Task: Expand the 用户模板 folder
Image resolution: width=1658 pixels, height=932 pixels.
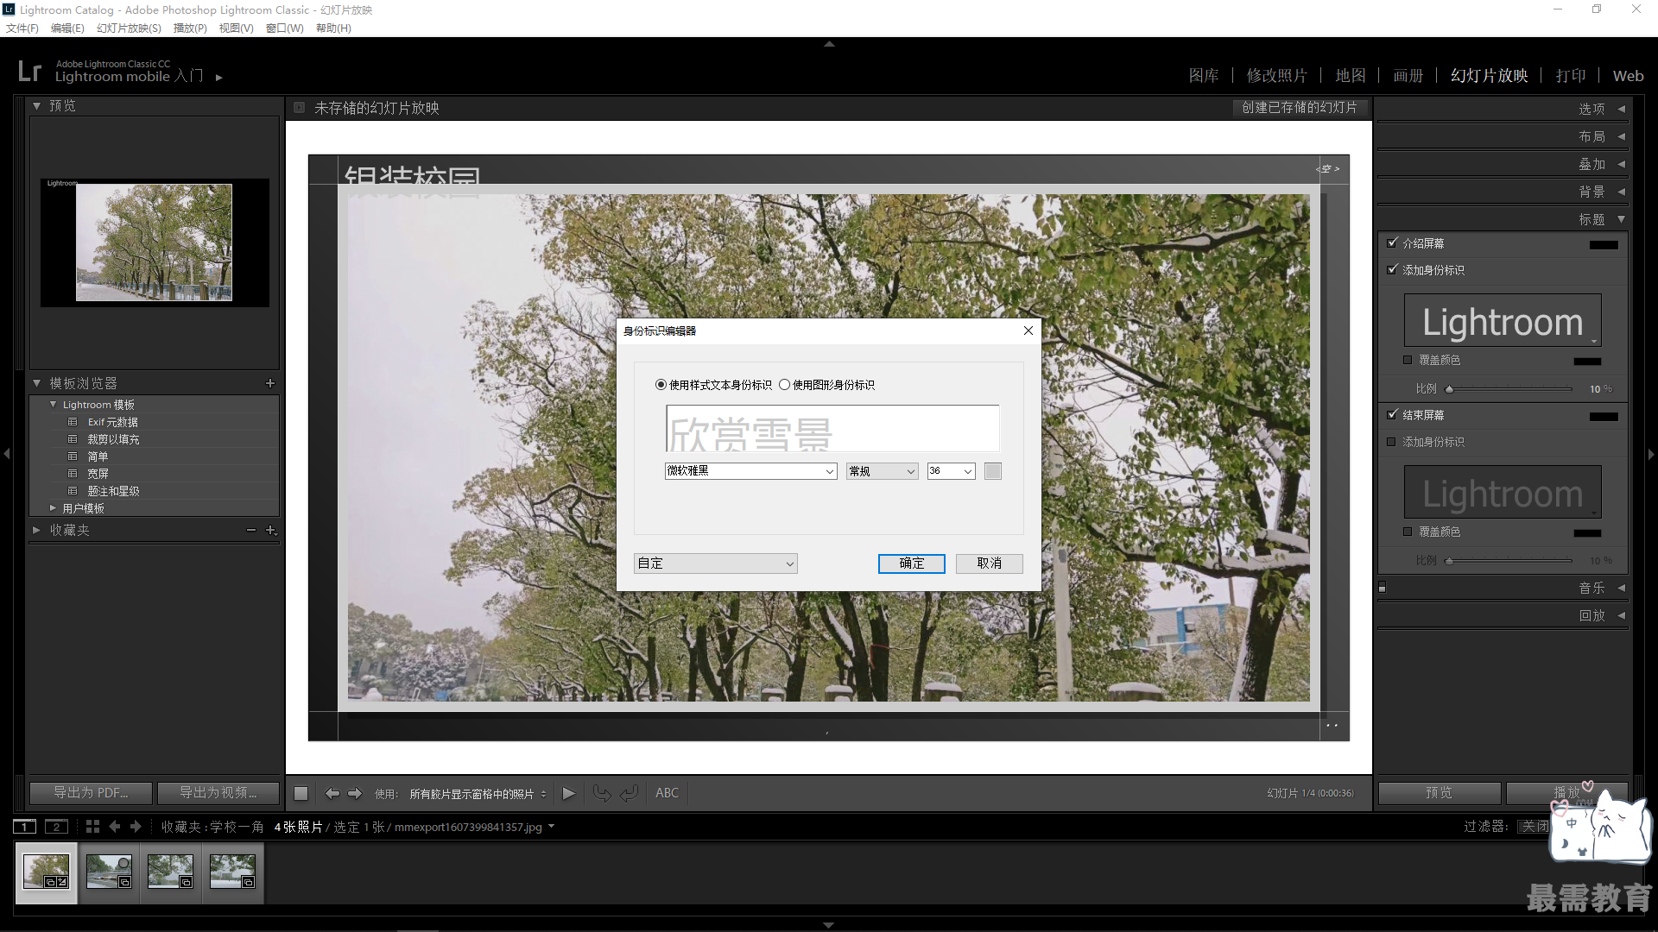Action: tap(54, 508)
